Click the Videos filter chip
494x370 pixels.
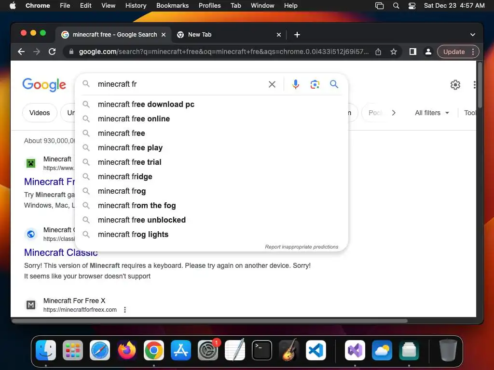40,113
